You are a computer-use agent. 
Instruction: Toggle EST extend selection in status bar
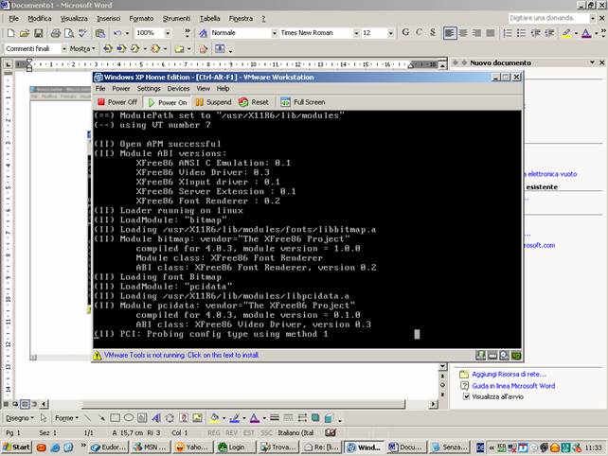click(249, 432)
